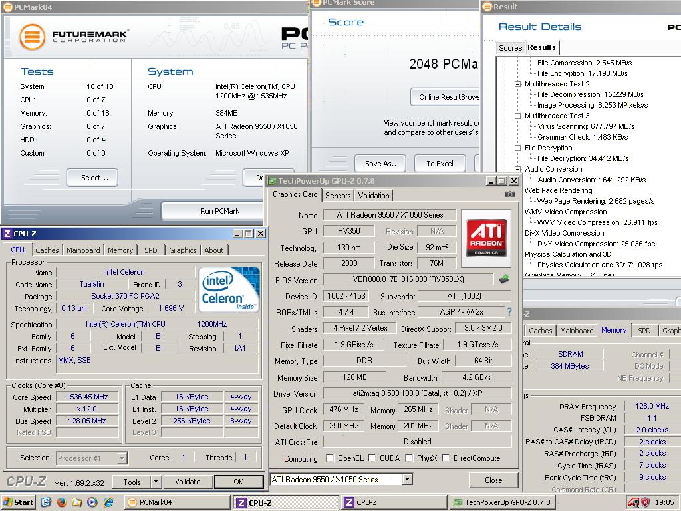The width and height of the screenshot is (681, 511).
Task: Click the GPU-Z title bar icon
Action: pyautogui.click(x=272, y=181)
